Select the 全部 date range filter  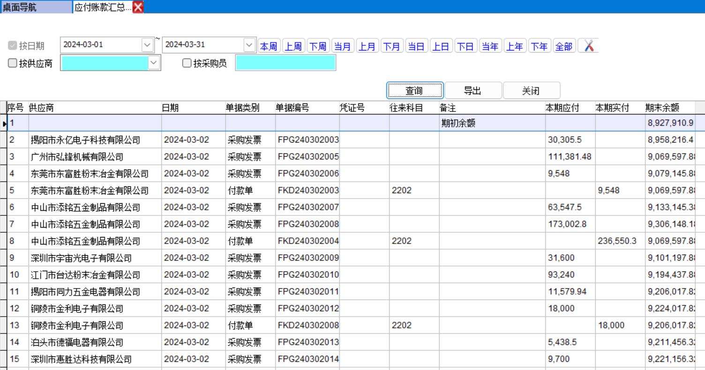[x=563, y=46]
